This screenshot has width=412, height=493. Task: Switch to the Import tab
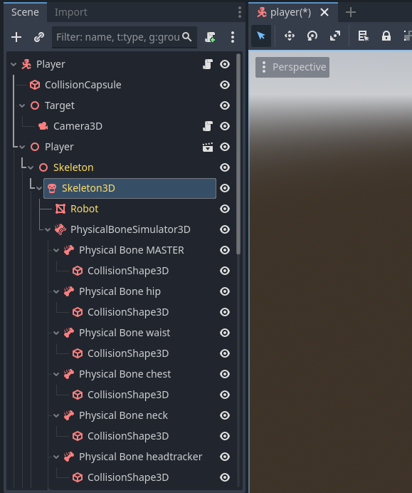tap(70, 12)
